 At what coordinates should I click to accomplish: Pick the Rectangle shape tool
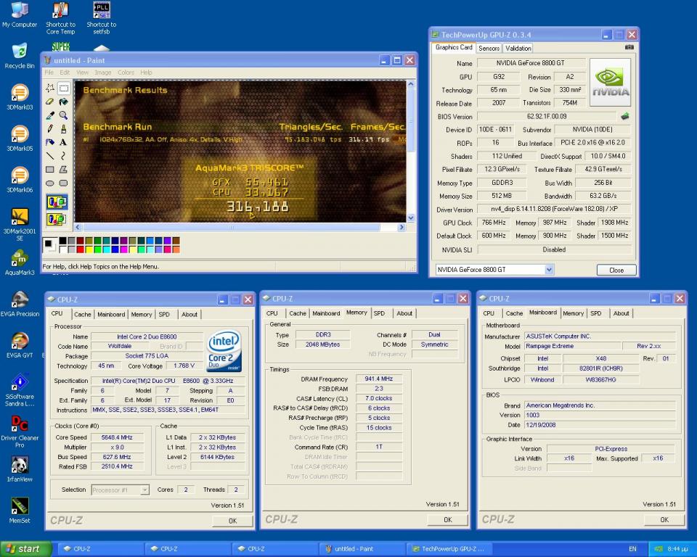[50, 169]
